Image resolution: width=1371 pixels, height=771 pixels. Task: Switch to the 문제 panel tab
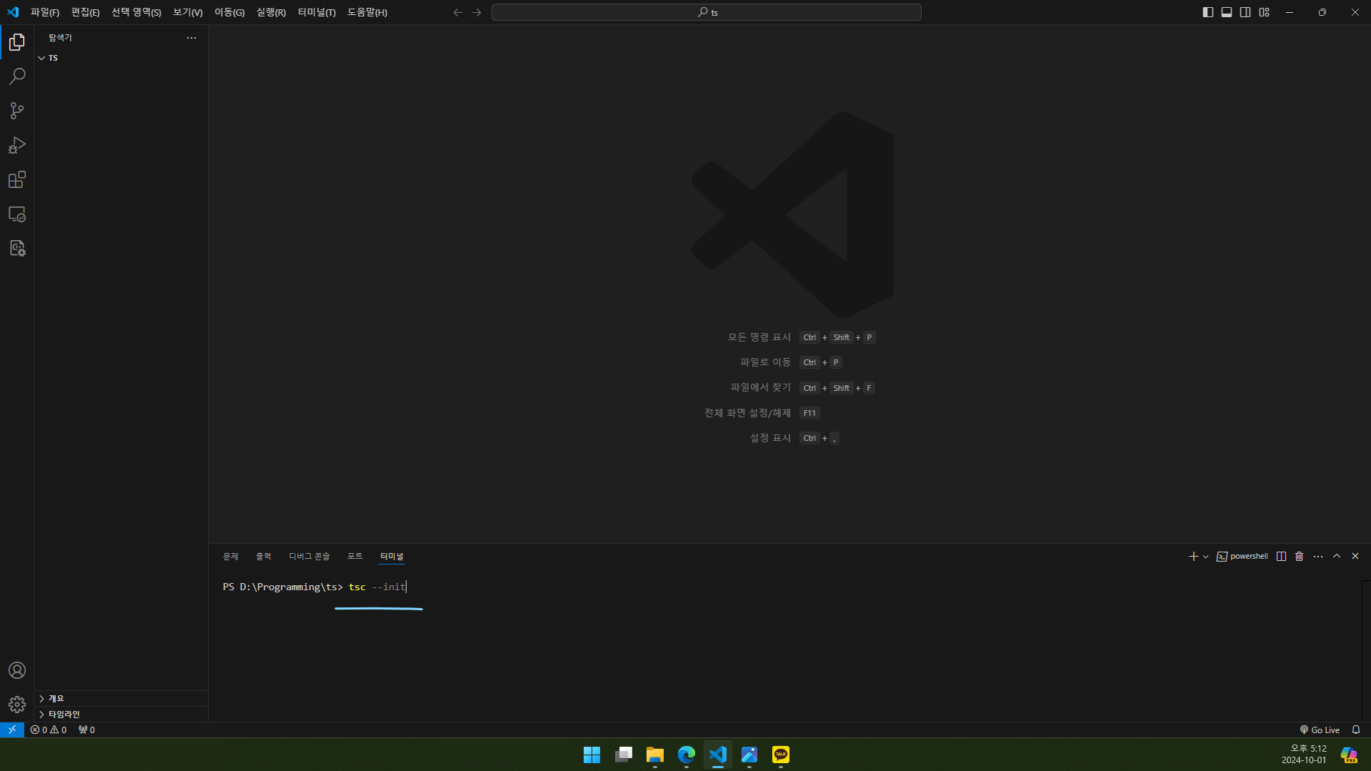pos(231,556)
